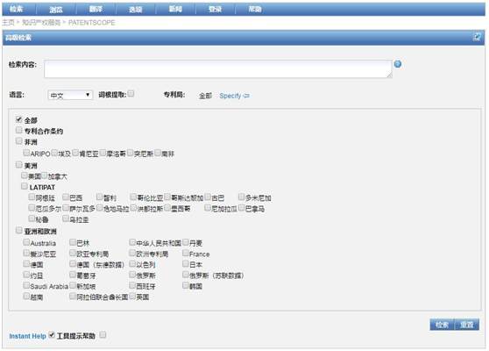Select the 巴西 checkbox
The width and height of the screenshot is (489, 351).
pyautogui.click(x=66, y=197)
